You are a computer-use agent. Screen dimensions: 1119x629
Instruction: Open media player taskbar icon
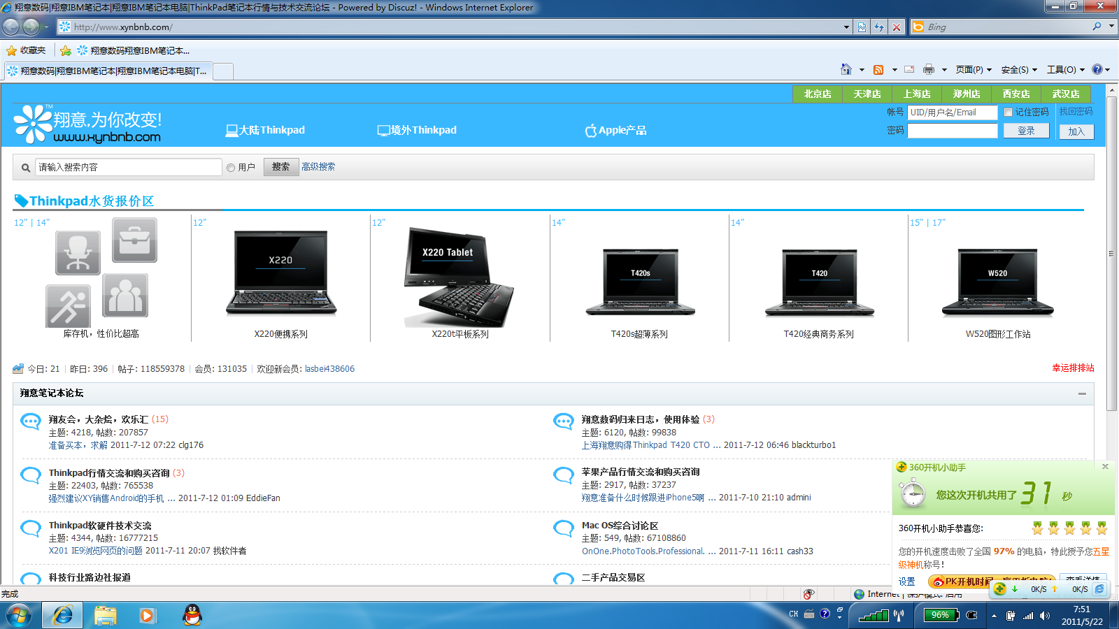[x=147, y=615]
